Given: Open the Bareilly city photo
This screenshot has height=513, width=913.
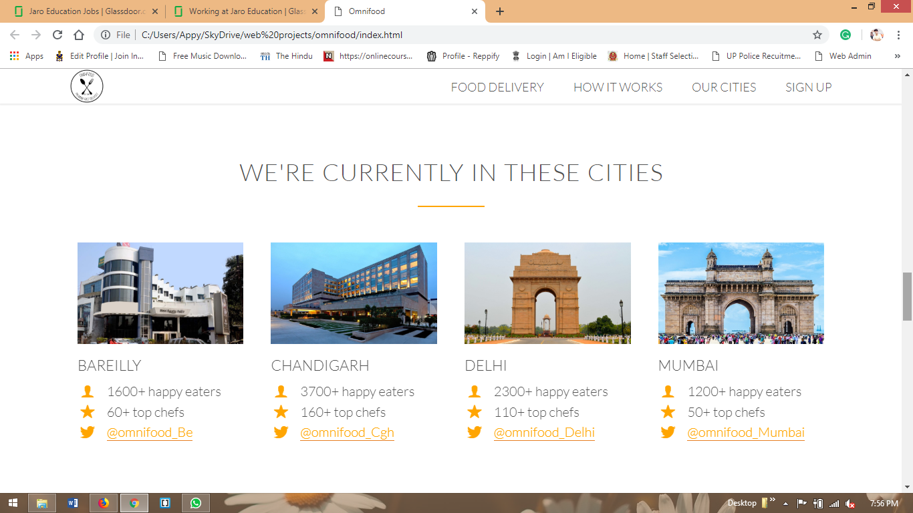Looking at the screenshot, I should tap(160, 293).
